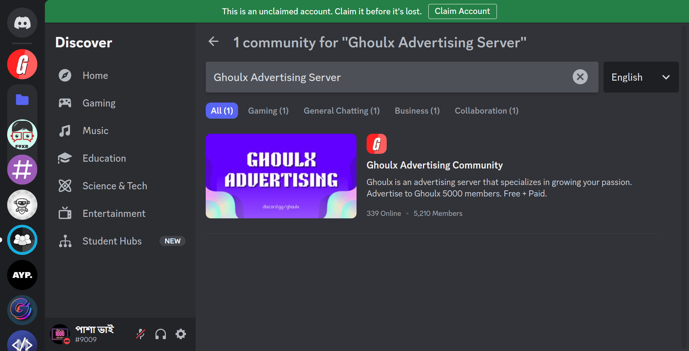Open Discord home direct messages icon
Screen dimensions: 689x351
pos(22,23)
